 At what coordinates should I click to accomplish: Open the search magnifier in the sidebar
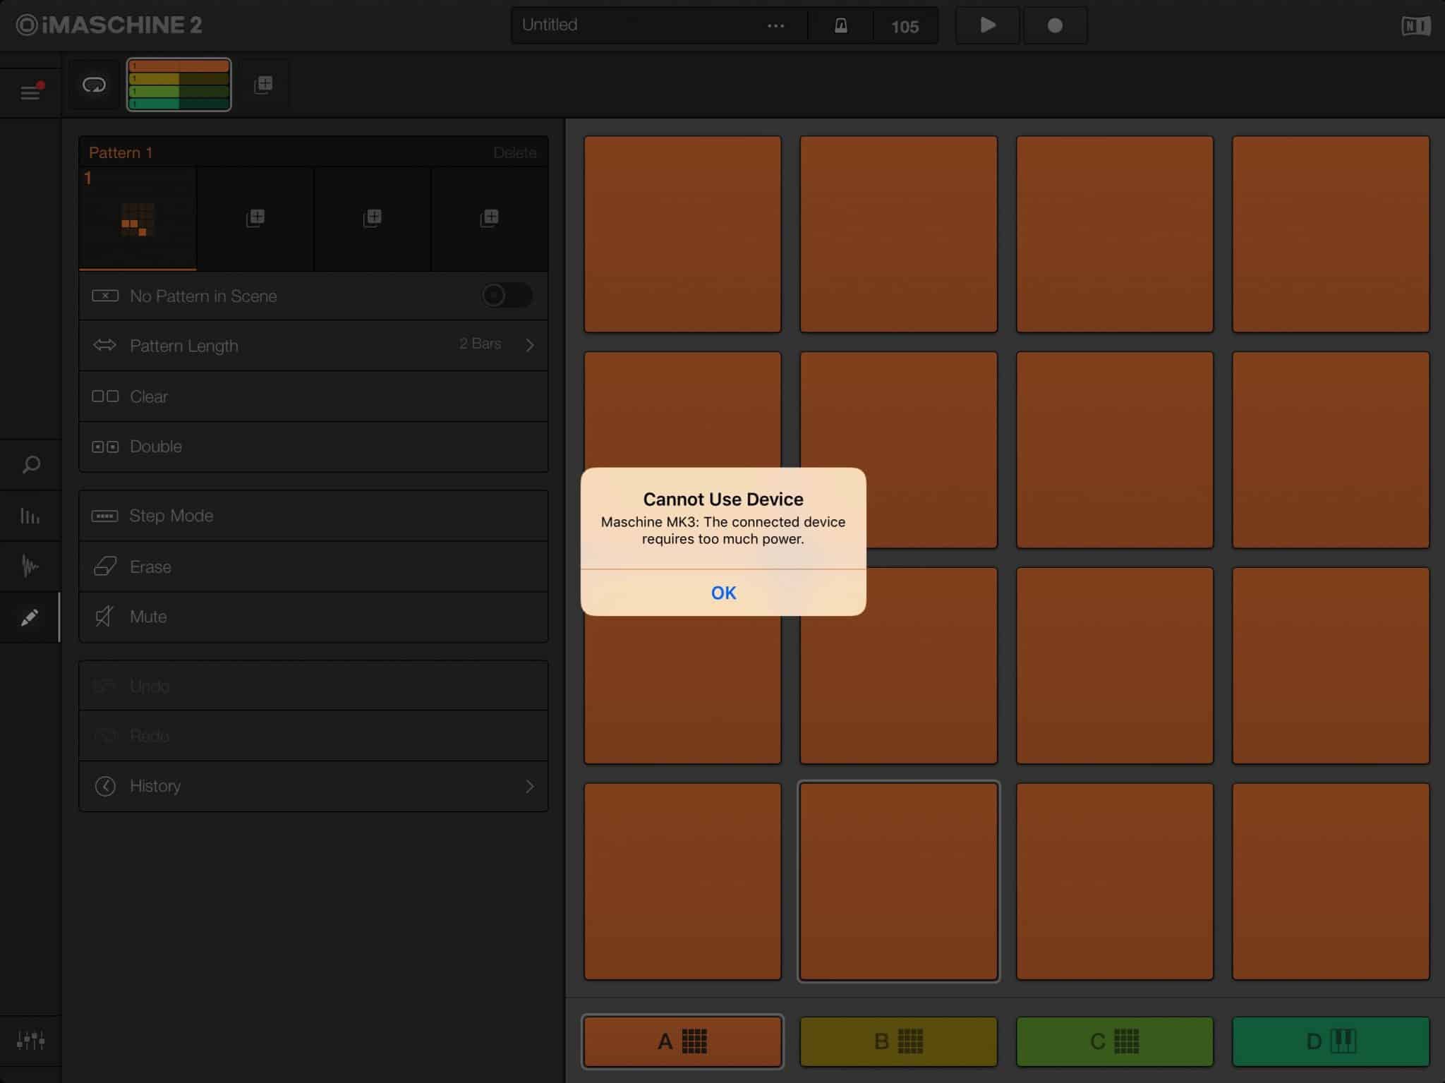[x=31, y=464]
